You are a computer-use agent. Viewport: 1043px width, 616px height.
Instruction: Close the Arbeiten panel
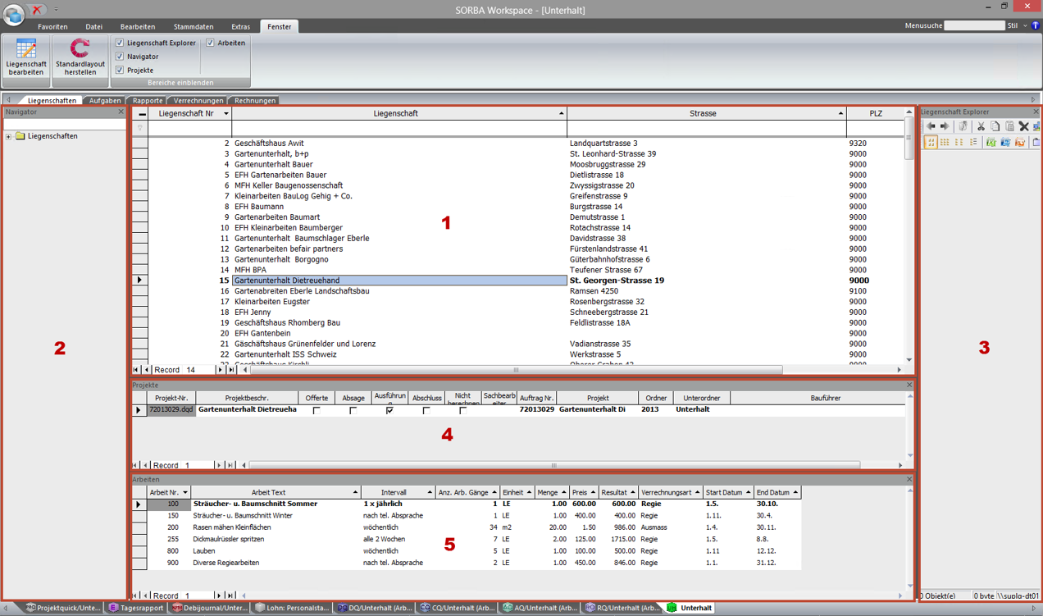pyautogui.click(x=909, y=479)
